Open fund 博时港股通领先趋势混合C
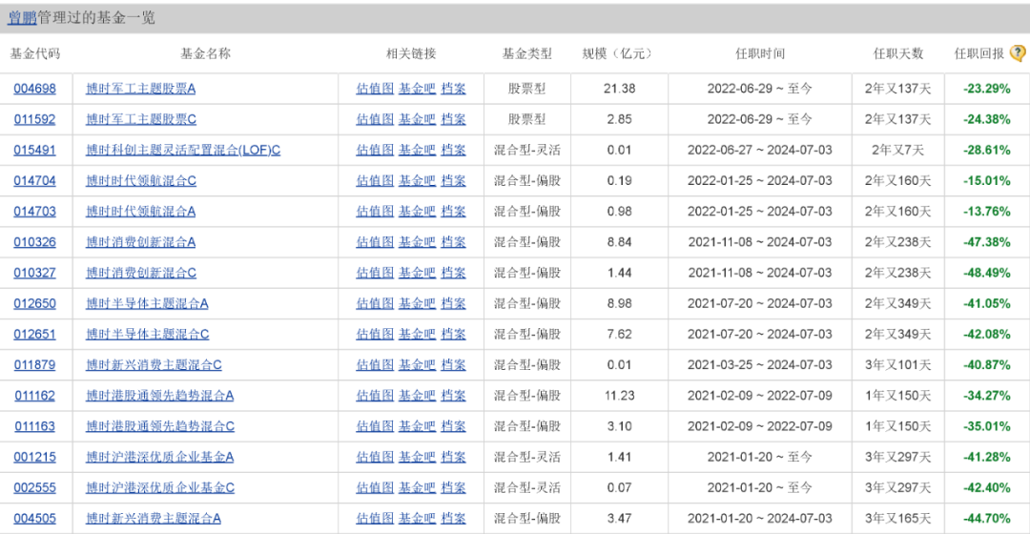The width and height of the screenshot is (1030, 534). pyautogui.click(x=160, y=426)
